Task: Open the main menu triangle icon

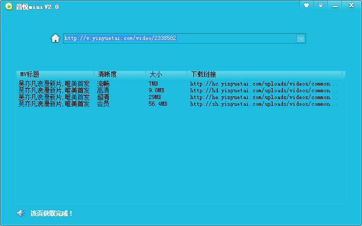Action: point(321,5)
